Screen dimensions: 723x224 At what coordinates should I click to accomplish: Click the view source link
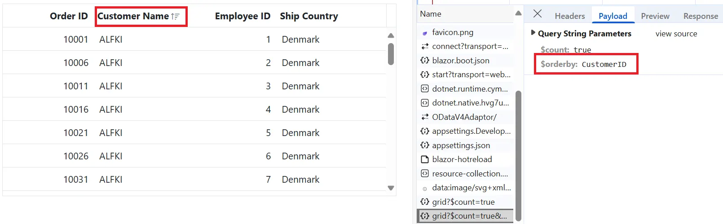[676, 34]
